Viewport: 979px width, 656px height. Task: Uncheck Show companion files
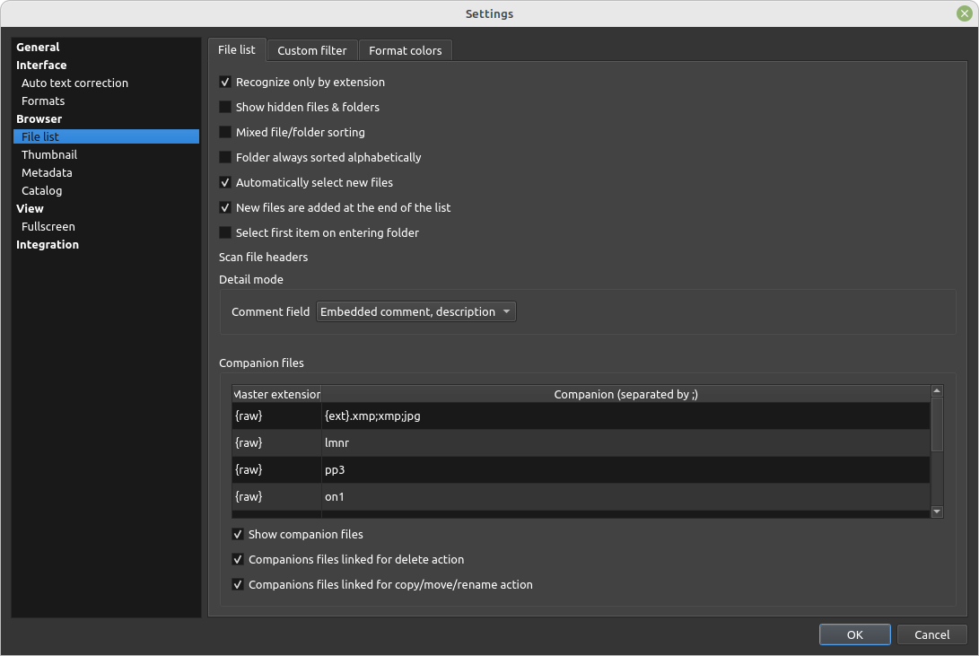coord(238,535)
